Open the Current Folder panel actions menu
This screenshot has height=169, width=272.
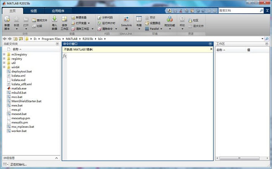point(58,44)
